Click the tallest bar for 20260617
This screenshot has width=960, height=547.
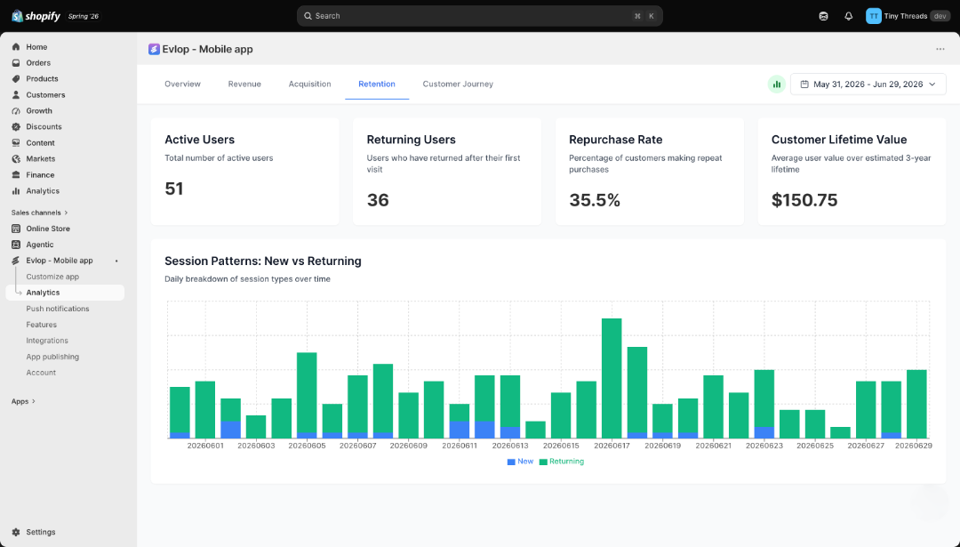[612, 378]
